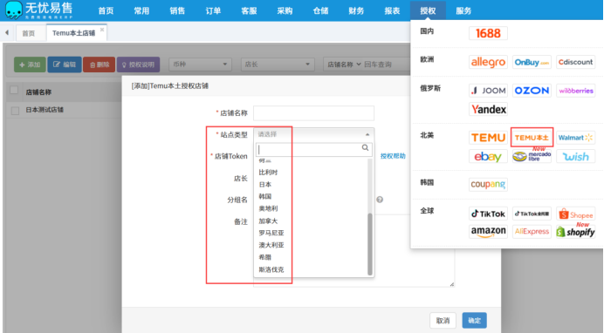Screen dimensions: 604x333
Task: Choose the TikTok全托管 platform logo
Action: [532, 214]
